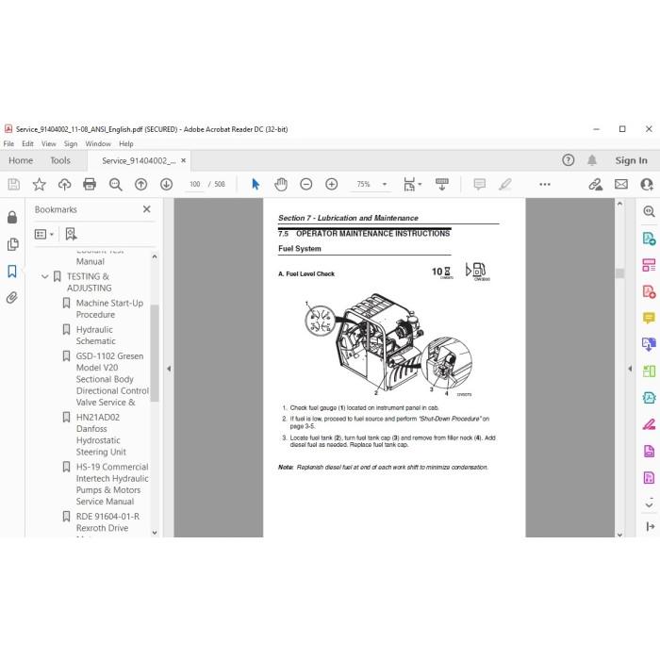Open RDE 91604-01-R Rexroth Drive bookmark
The height and width of the screenshot is (660, 660).
(107, 522)
